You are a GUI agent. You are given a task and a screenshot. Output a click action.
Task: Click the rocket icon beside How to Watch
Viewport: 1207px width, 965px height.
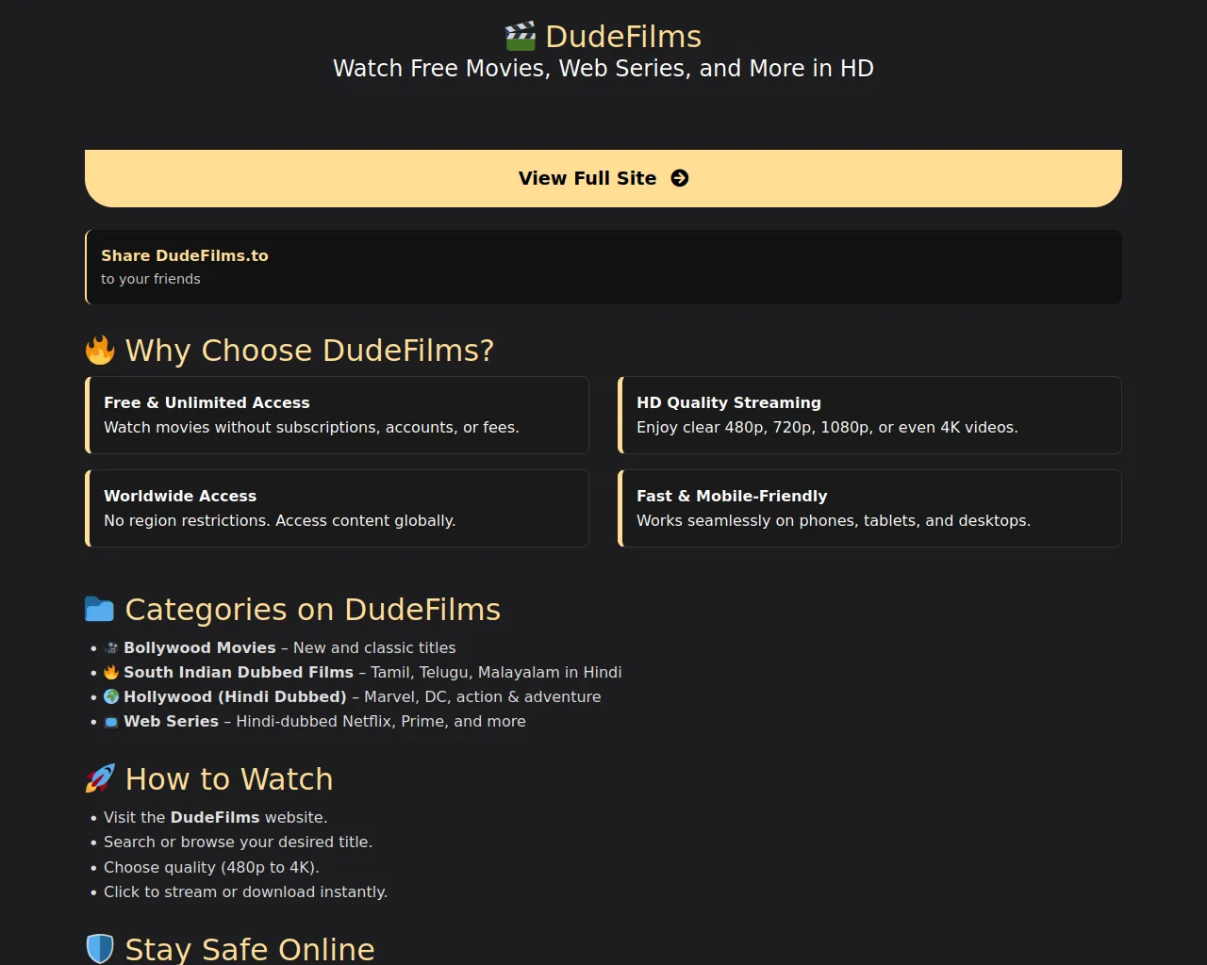tap(100, 779)
